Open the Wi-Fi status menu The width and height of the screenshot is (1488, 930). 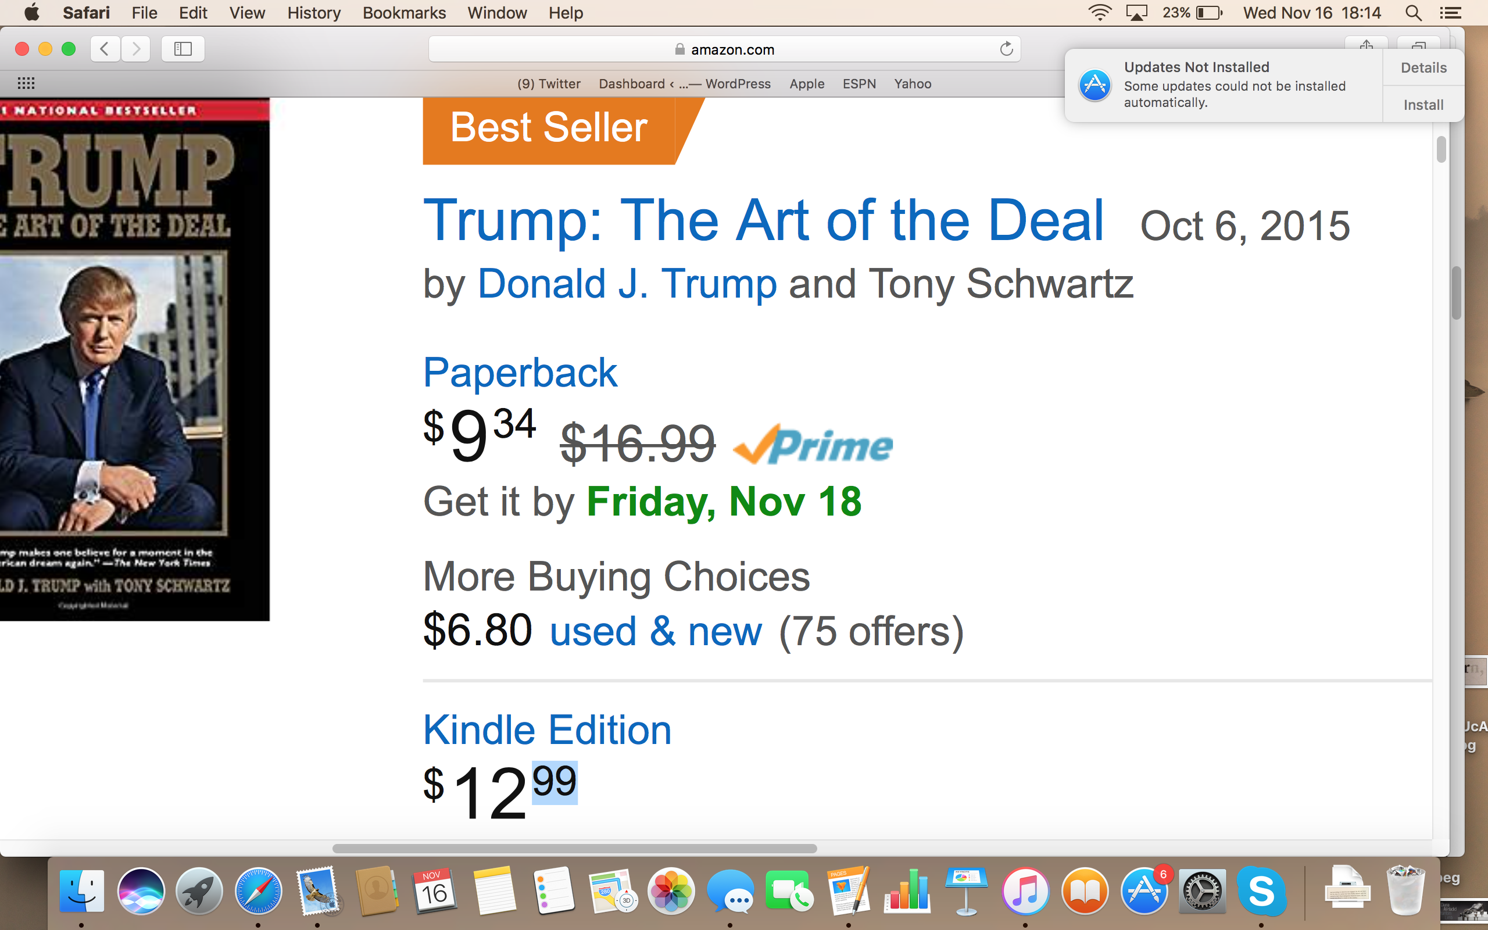click(x=1099, y=13)
